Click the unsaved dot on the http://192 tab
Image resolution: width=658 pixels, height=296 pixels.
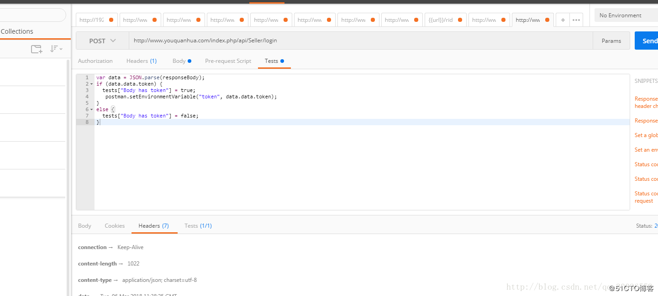pos(111,20)
